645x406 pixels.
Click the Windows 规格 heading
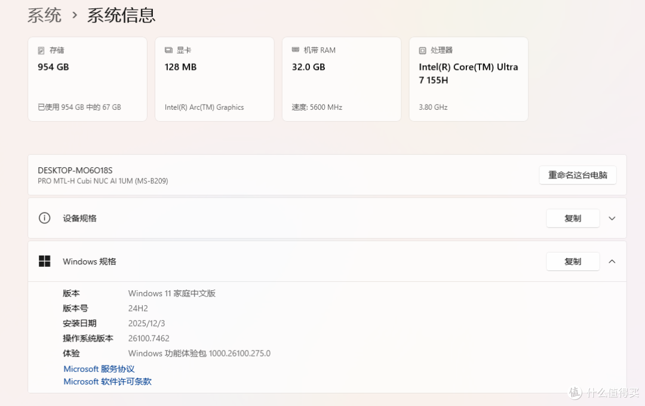(89, 262)
